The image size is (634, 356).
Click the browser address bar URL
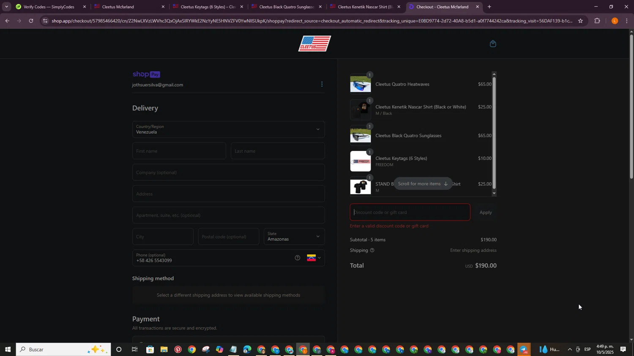coord(312,21)
